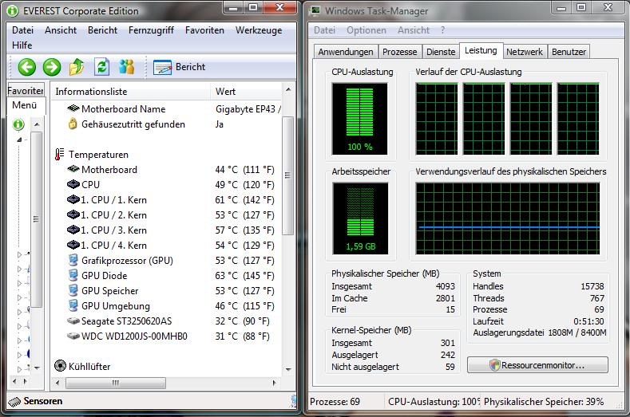Click the drive icon beside Seagate ST3250620AS

point(73,321)
